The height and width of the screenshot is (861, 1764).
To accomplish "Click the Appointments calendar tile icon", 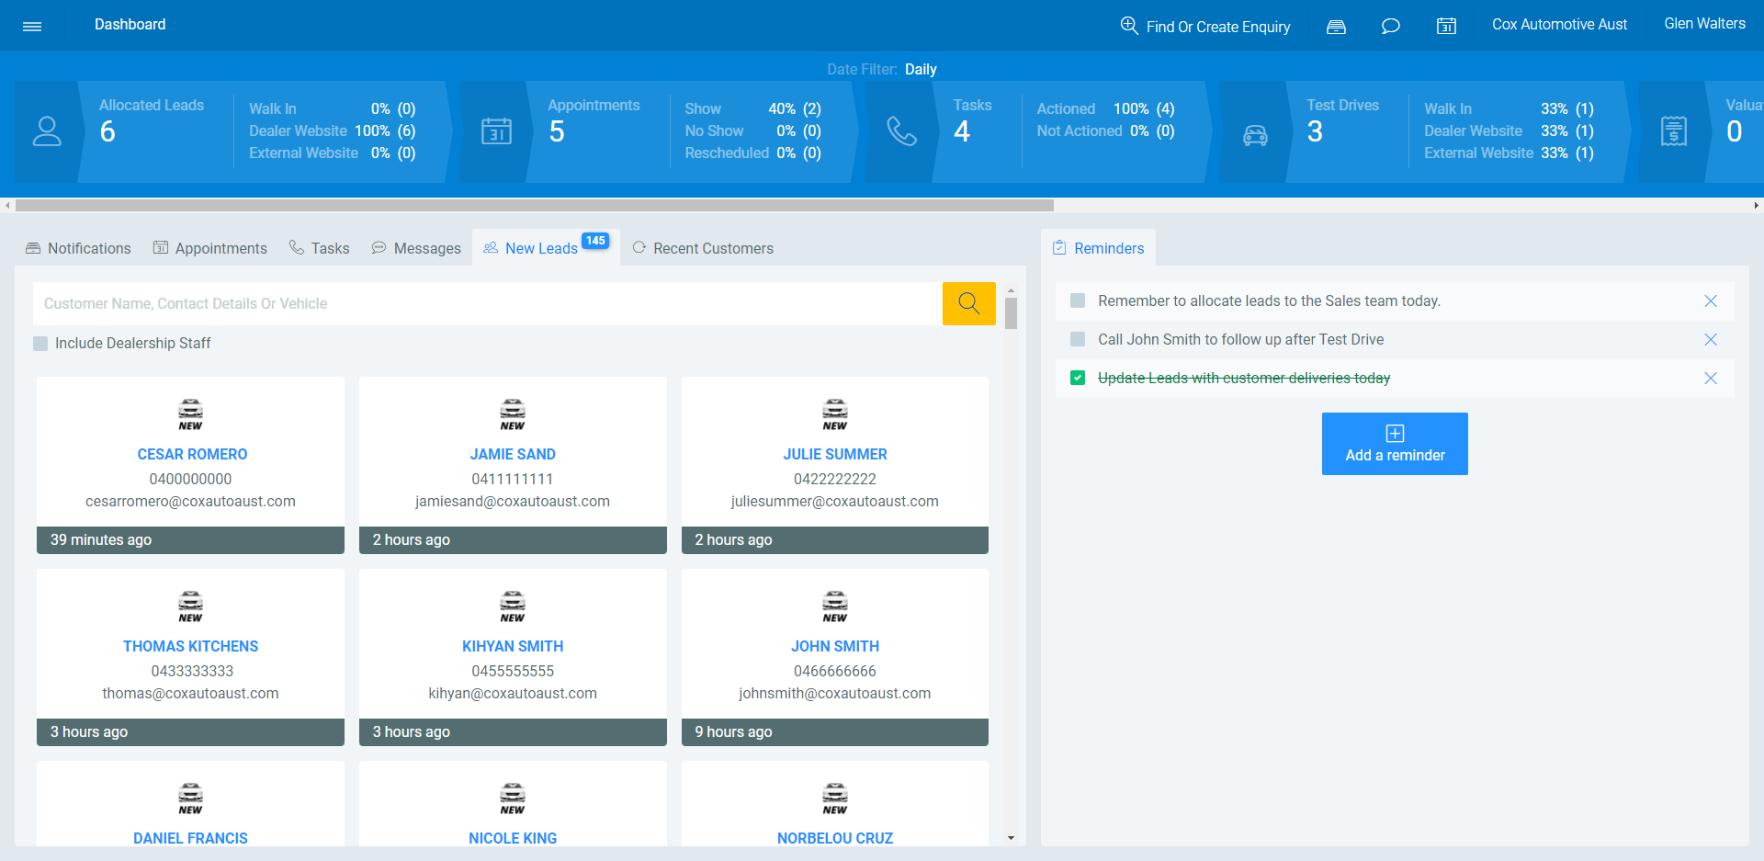I will [x=496, y=131].
